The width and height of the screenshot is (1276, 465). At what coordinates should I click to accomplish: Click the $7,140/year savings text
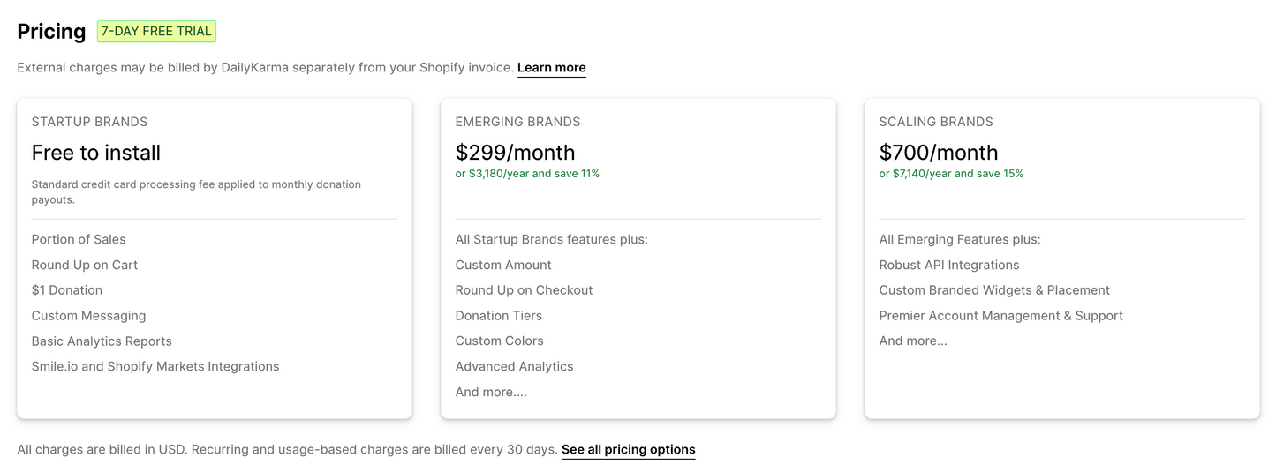point(951,174)
